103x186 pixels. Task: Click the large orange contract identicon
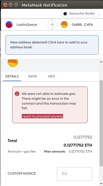tap(13, 63)
